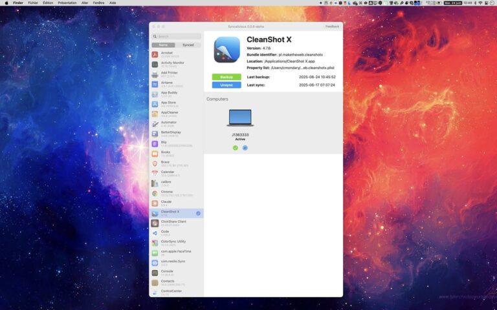Select Brave browser in the app list

pyautogui.click(x=176, y=163)
